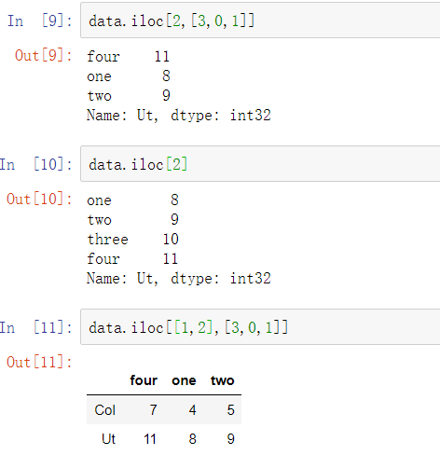Viewport: 440px width, 455px height.
Task: Click the 'one' column header in table
Action: click(184, 380)
